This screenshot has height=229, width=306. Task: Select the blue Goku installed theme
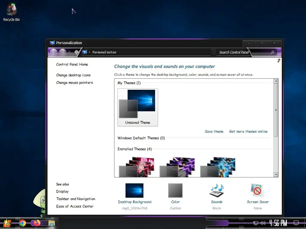coord(218,167)
